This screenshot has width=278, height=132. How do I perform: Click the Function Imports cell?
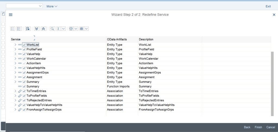(x=122, y=86)
